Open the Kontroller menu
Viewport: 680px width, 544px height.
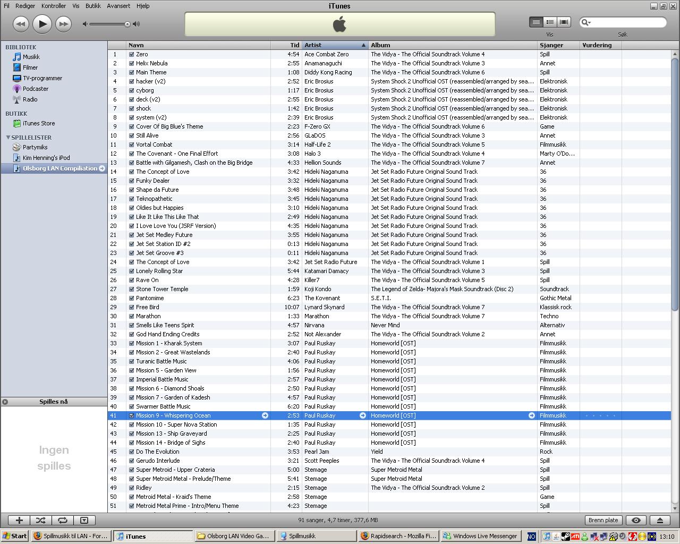click(x=54, y=6)
